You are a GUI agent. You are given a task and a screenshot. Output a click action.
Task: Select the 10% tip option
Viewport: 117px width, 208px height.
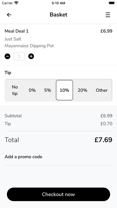point(64,90)
